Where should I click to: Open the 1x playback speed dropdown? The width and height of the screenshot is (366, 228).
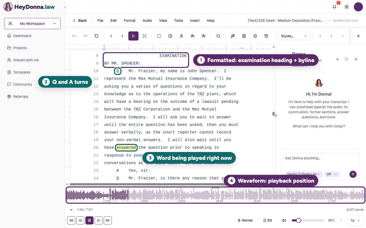pyautogui.click(x=355, y=220)
